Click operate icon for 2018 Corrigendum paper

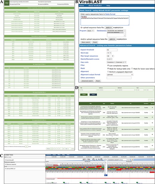(152, 123)
